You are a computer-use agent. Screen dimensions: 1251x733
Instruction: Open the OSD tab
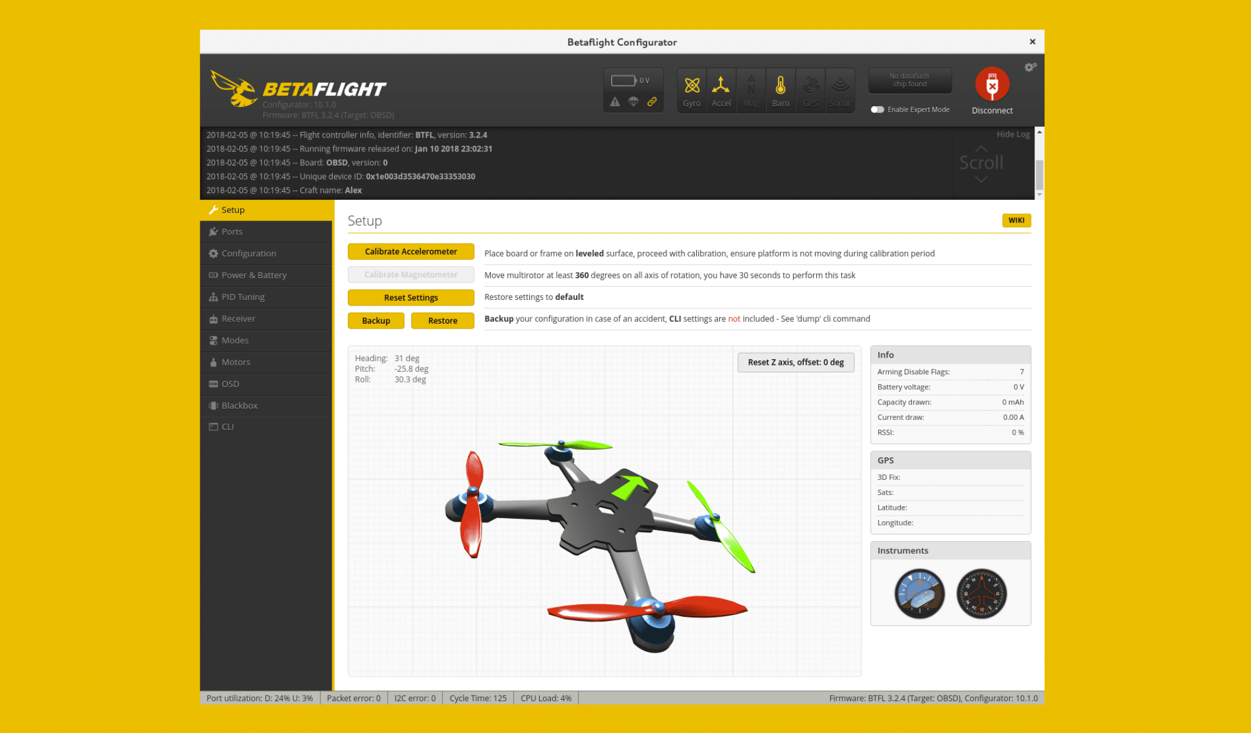266,384
